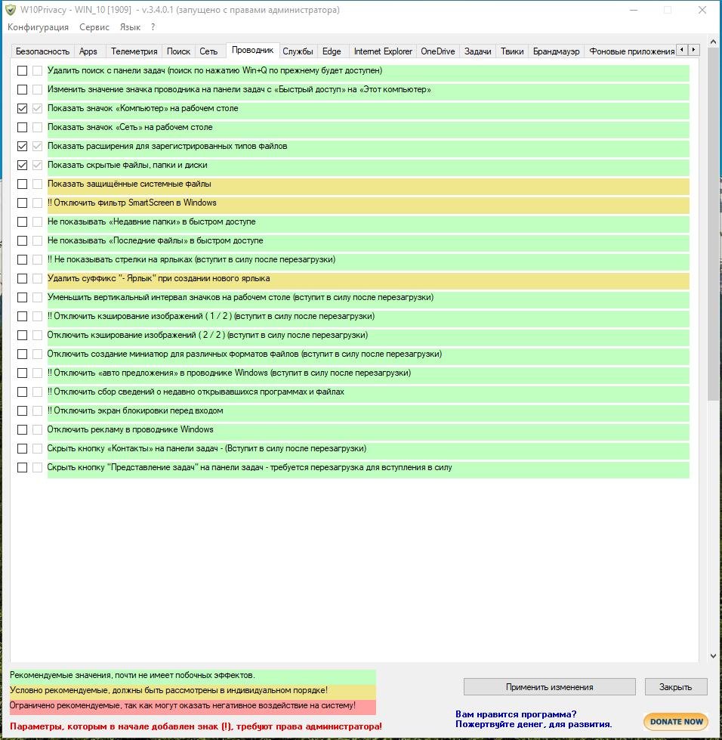Switch to the Телеметрия tab
The width and height of the screenshot is (722, 740).
[x=134, y=51]
